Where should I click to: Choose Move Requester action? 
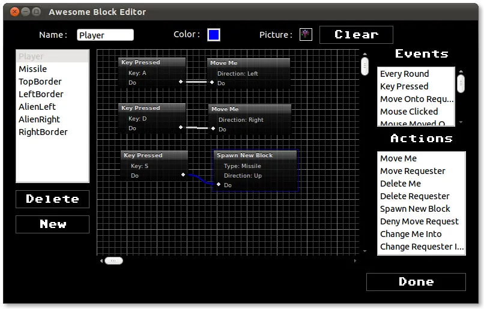click(x=422, y=171)
